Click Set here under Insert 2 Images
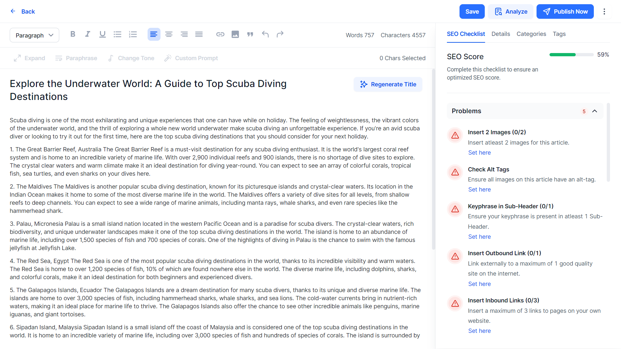The width and height of the screenshot is (621, 349). pos(479,153)
